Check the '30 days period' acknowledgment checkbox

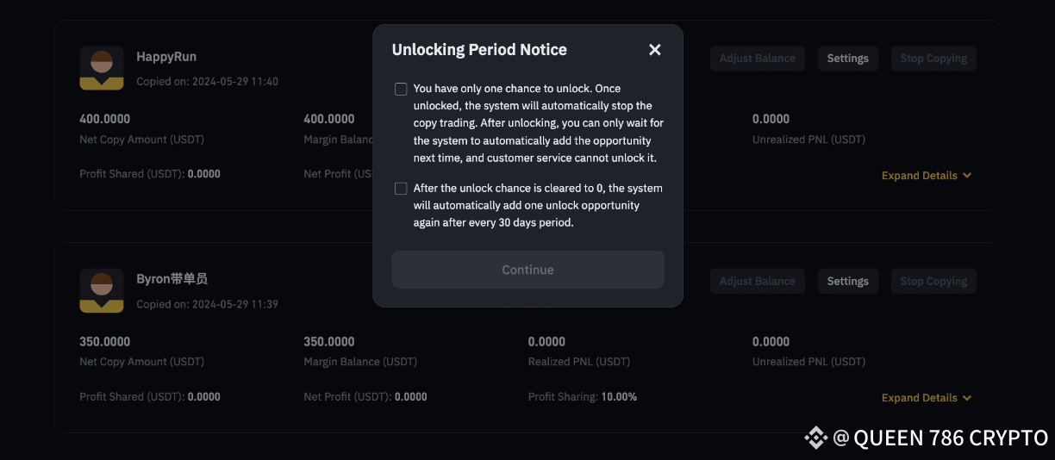click(401, 189)
